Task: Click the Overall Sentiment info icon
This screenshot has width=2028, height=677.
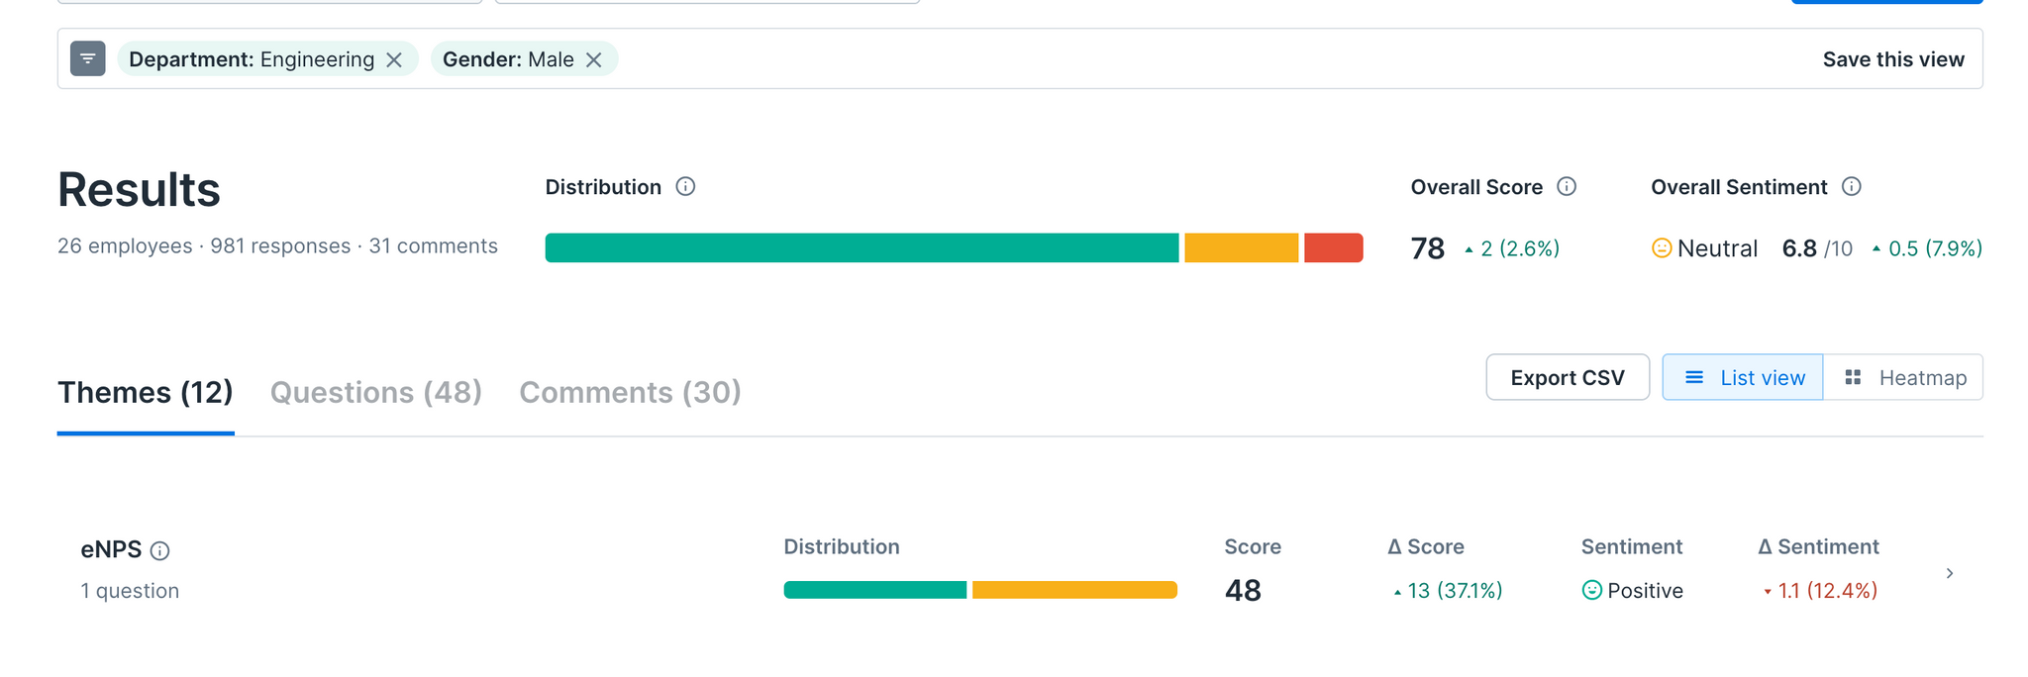Action: pos(1852,187)
